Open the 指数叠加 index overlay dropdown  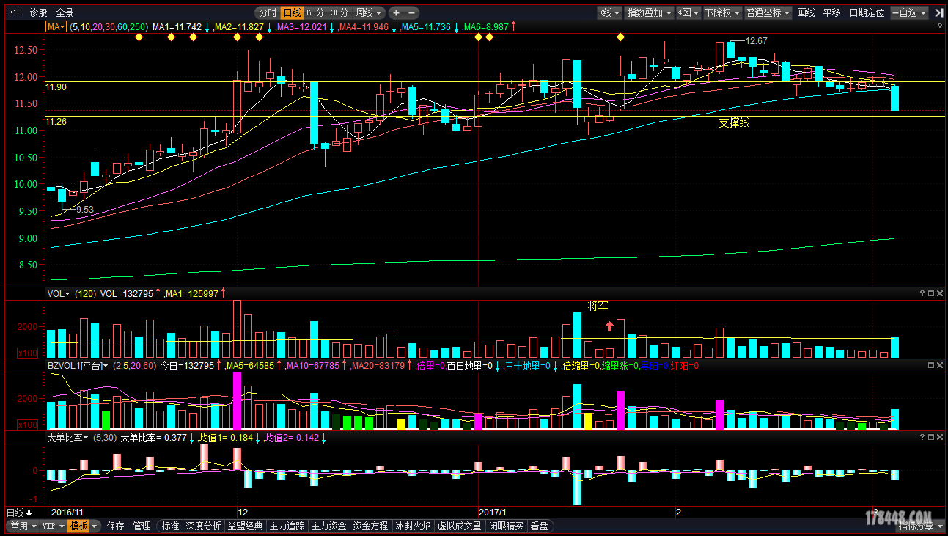coord(649,12)
